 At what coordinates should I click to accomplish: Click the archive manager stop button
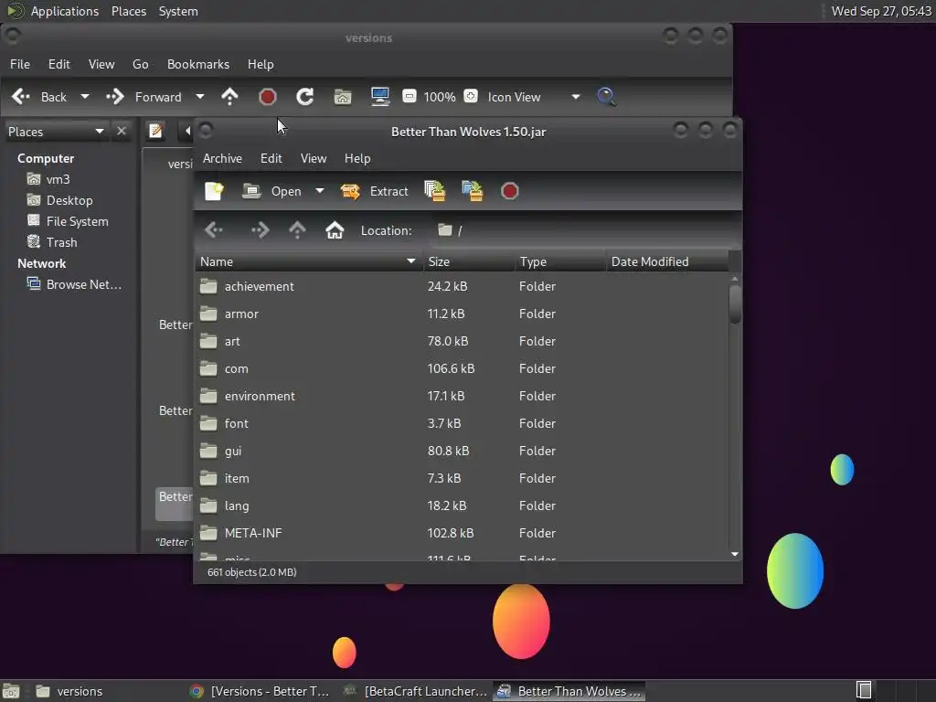510,191
